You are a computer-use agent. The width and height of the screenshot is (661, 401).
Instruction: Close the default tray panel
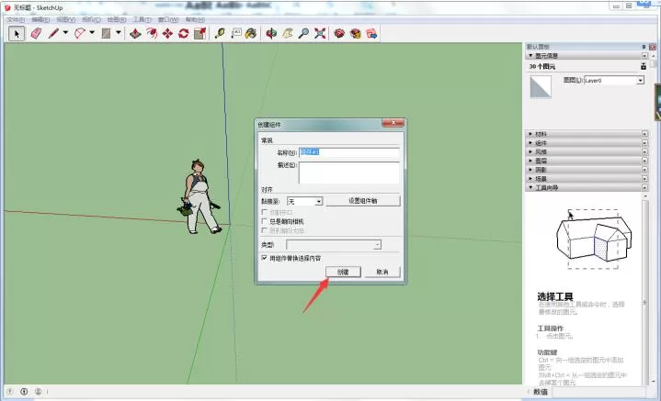[653, 47]
